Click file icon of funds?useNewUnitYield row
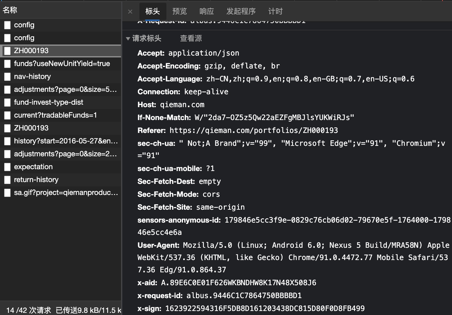 point(7,64)
